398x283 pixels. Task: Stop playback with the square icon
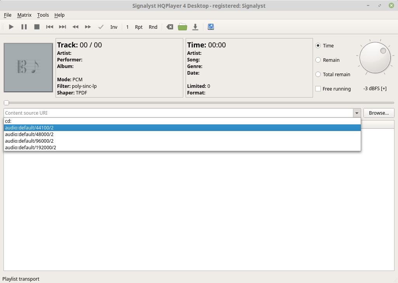(37, 27)
